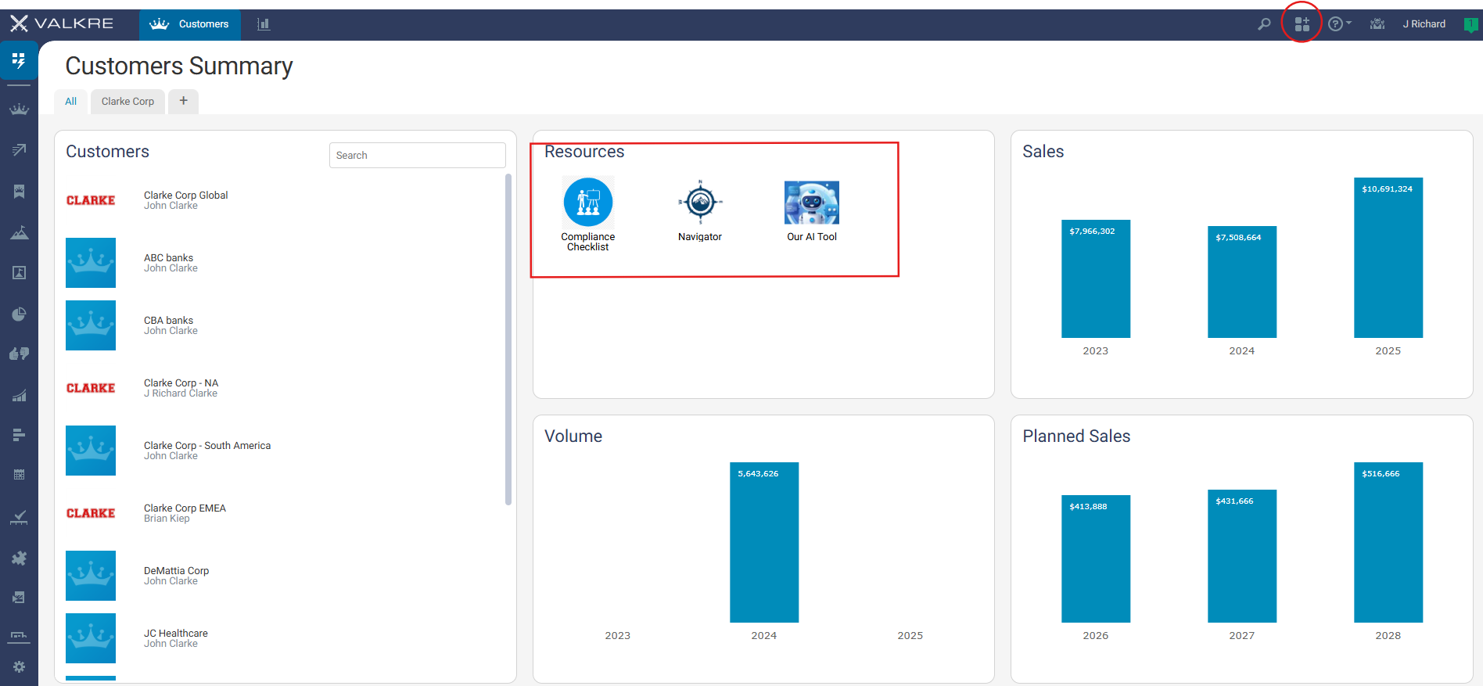Switch to the Customers top tab
Screen dimensions: 1483x686
click(190, 24)
